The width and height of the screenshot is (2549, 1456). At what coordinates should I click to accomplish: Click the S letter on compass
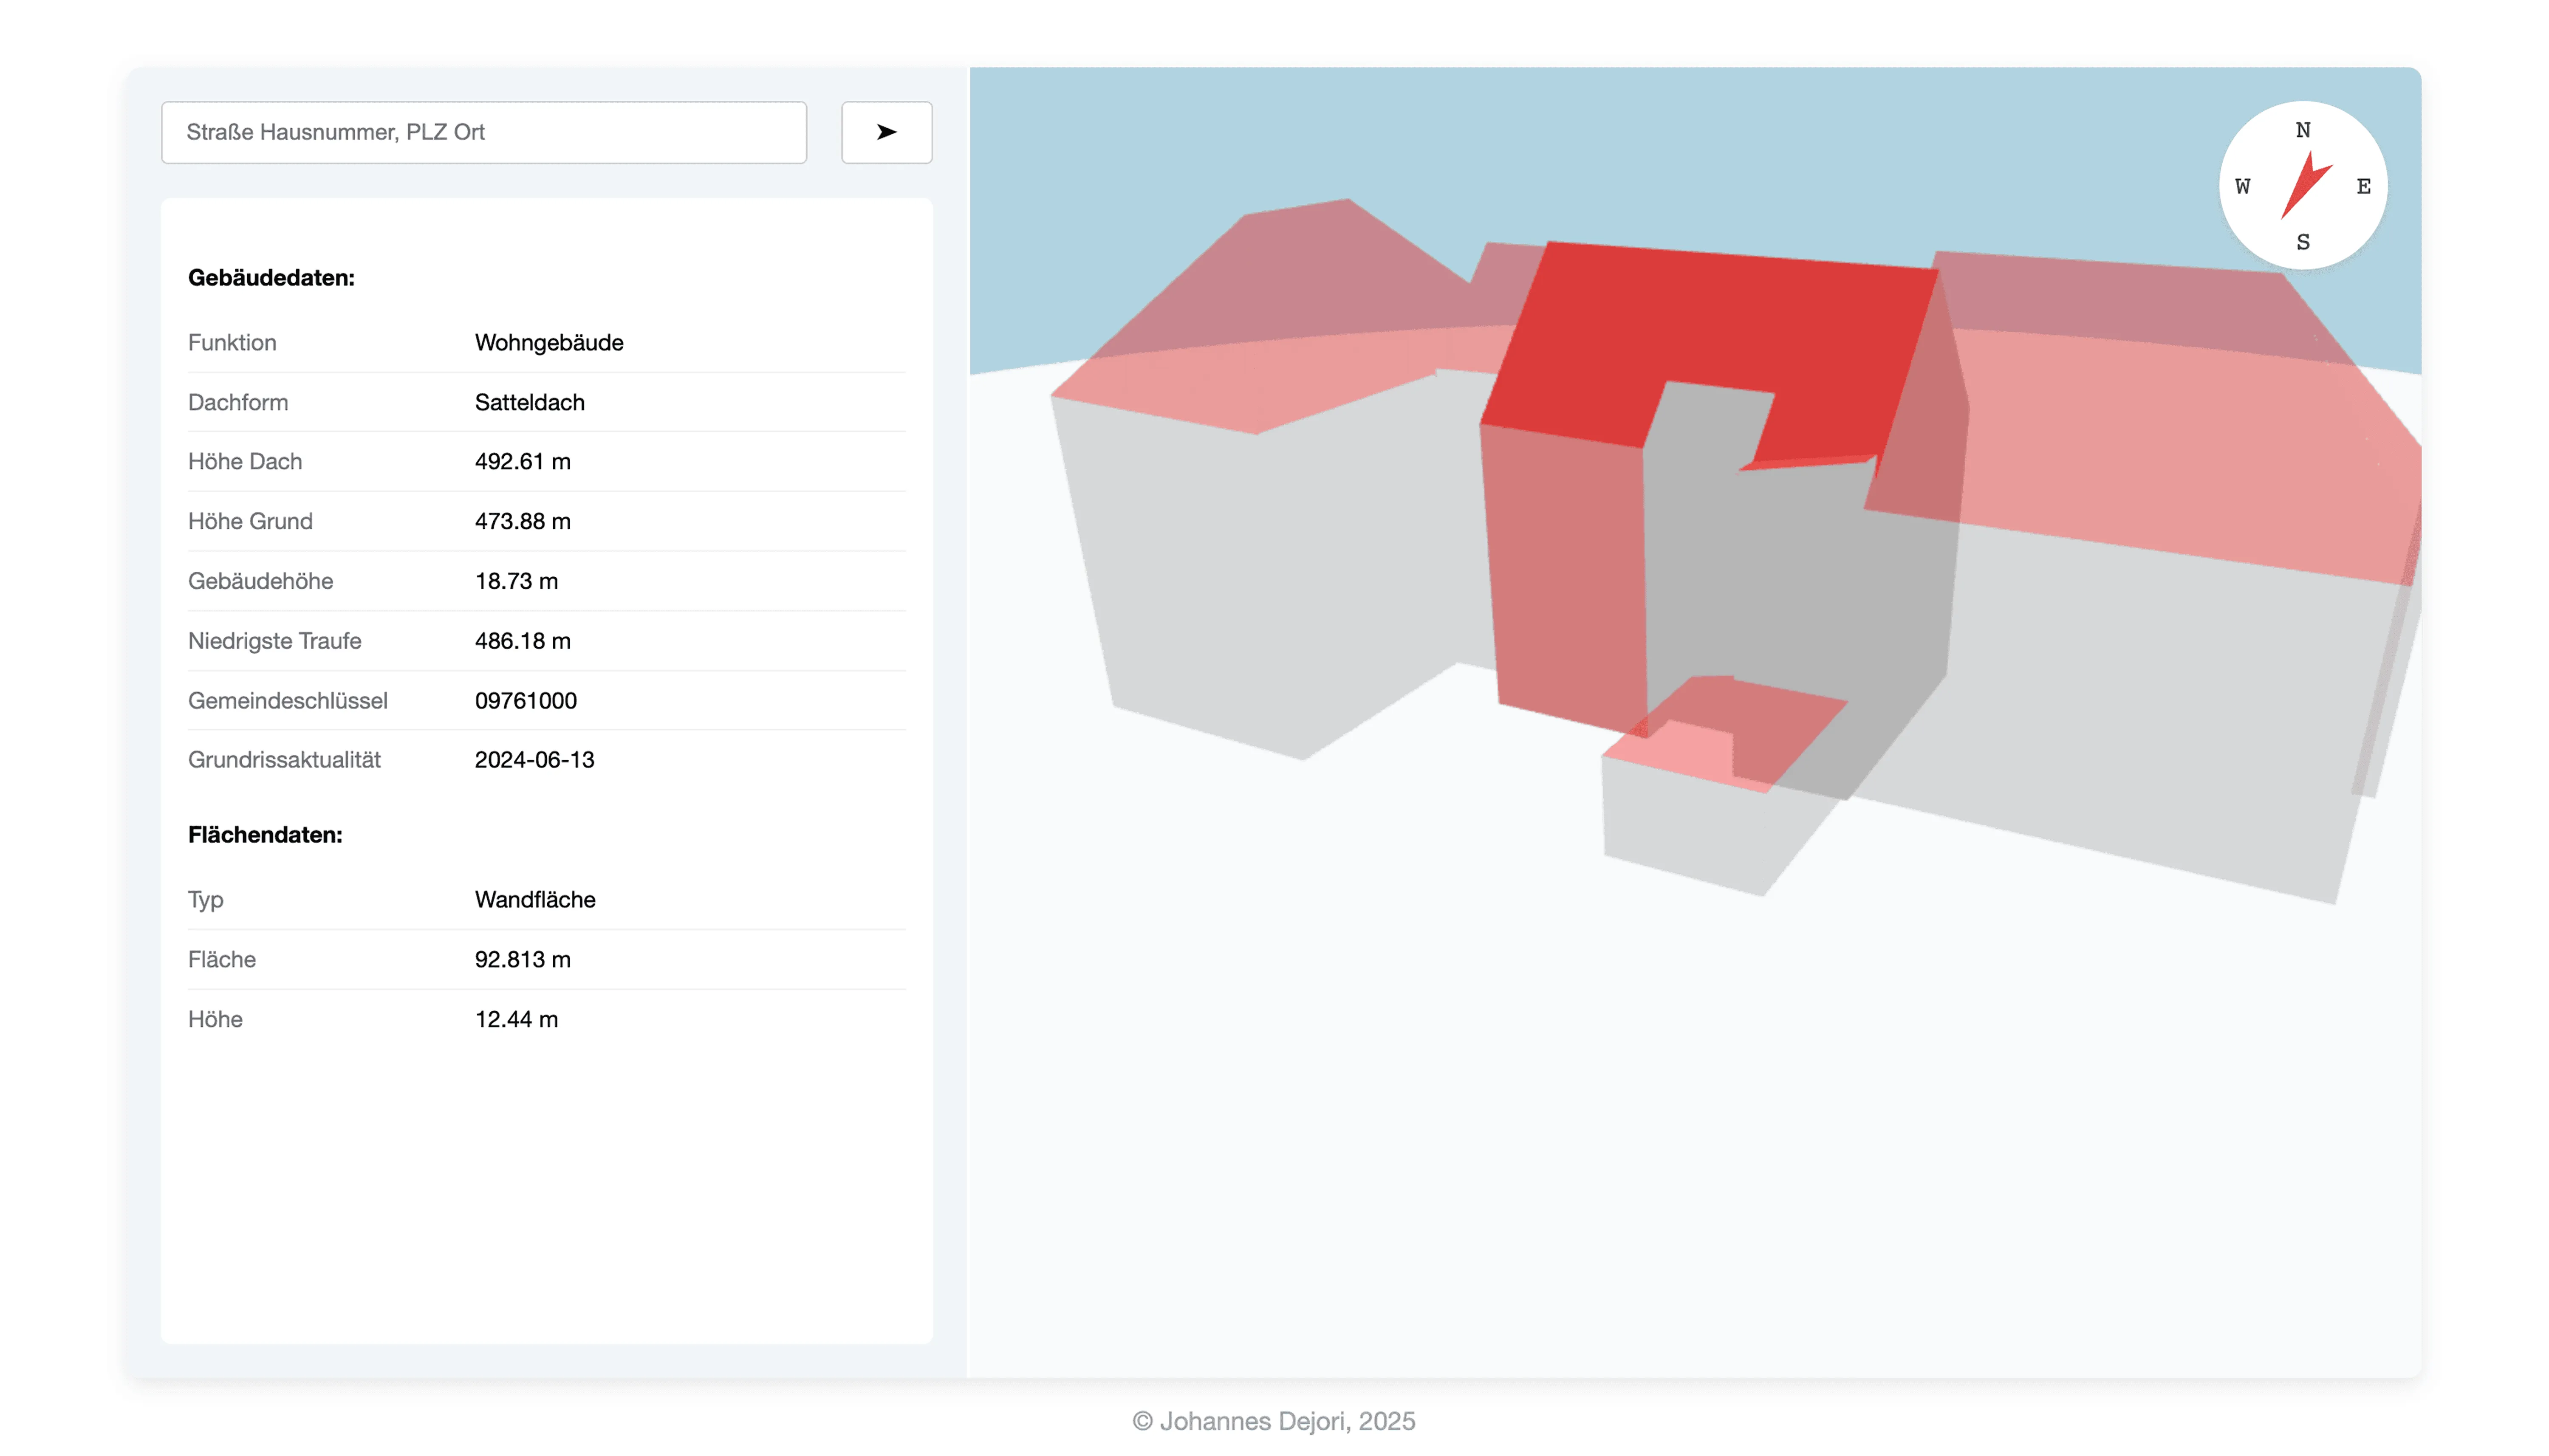[2302, 242]
